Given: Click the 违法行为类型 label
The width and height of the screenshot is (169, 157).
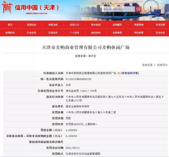Looking at the screenshot, I should 55,97.
